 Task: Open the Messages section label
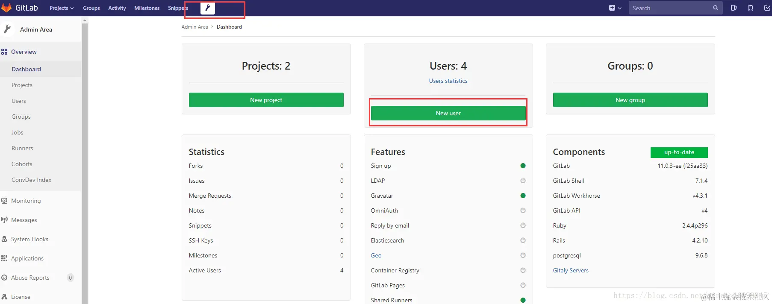click(x=24, y=220)
